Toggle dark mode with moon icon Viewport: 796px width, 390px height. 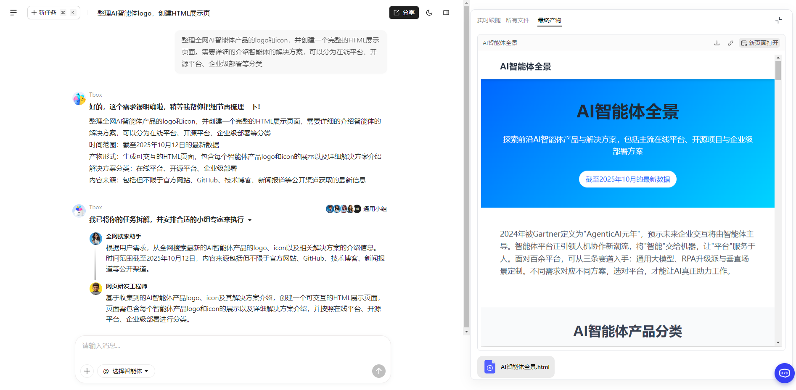tap(429, 13)
